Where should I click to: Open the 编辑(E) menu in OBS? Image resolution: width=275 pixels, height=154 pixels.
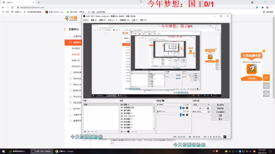pos(94,20)
